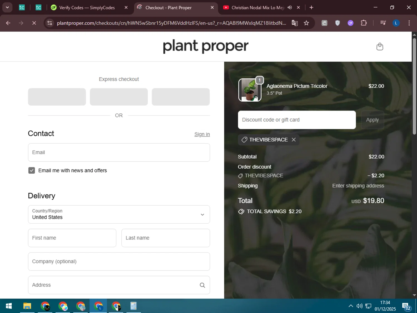Uncheck Email me with news and offers
The width and height of the screenshot is (417, 313).
click(x=32, y=171)
